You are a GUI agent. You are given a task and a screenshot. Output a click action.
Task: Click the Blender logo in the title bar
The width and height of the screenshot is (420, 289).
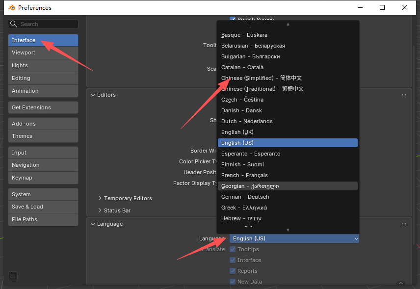click(12, 7)
